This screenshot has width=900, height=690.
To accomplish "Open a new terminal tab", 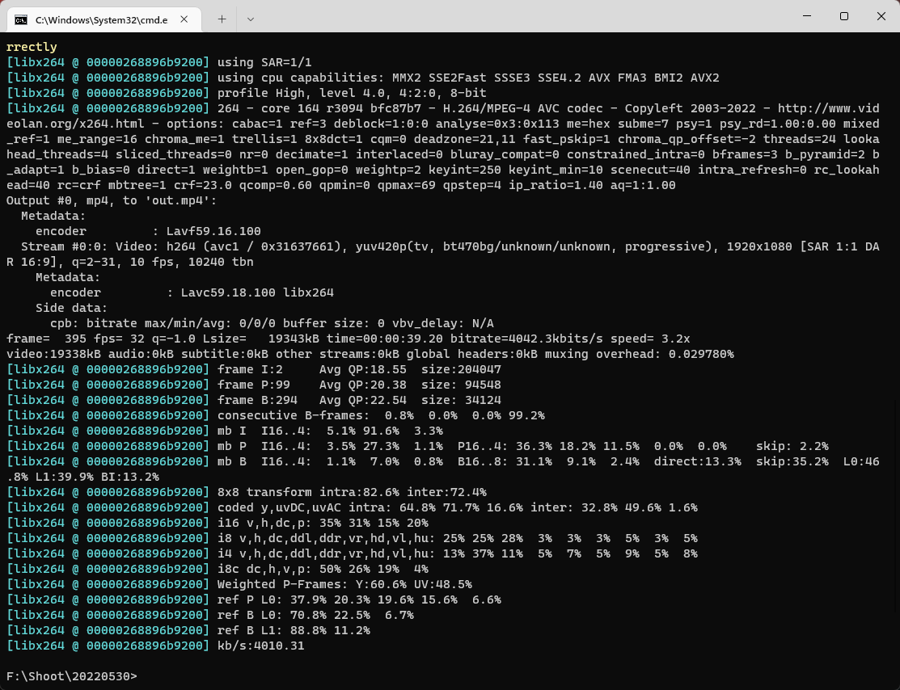I will click(222, 19).
